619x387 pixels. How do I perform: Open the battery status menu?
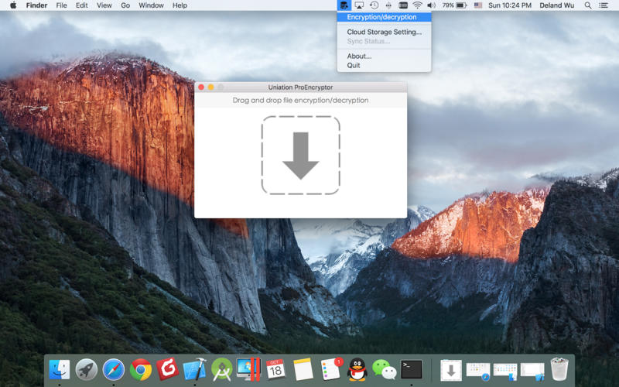pos(454,5)
